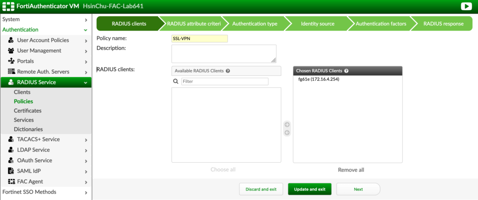The height and width of the screenshot is (200, 478).
Task: Expand OAuth Service chevron
Action: (86, 161)
